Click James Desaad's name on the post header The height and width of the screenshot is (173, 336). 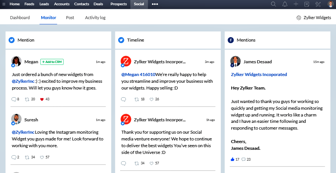pyautogui.click(x=257, y=62)
